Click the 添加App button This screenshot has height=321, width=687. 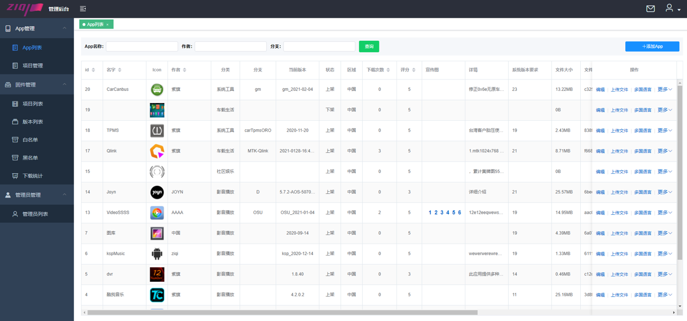point(652,47)
